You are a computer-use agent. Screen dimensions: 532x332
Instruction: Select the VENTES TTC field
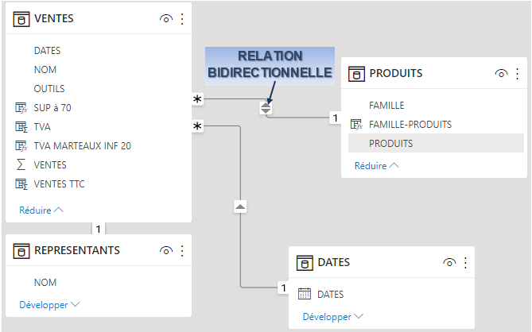click(60, 184)
